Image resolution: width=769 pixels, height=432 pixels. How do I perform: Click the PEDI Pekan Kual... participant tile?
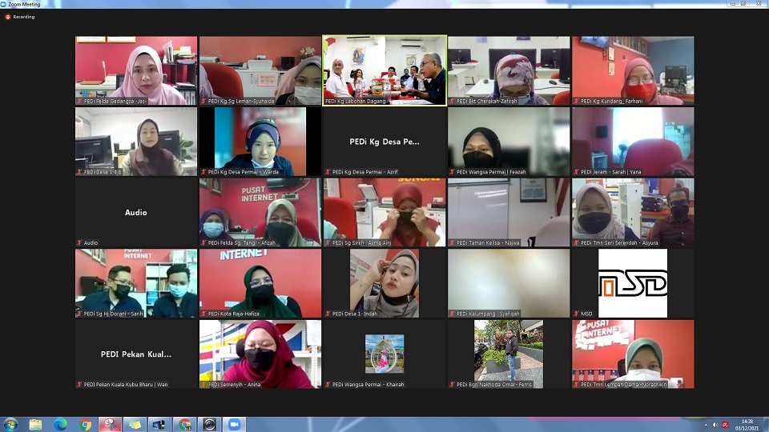click(136, 354)
